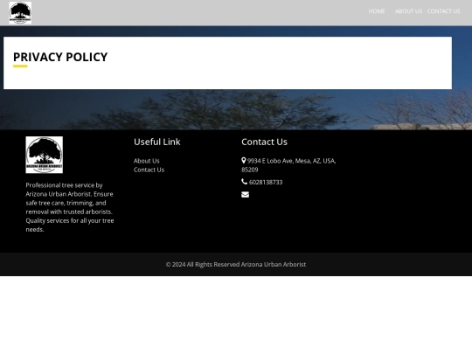Click the copyright 2024 All Rights Reserved text
Image resolution: width=472 pixels, height=354 pixels.
point(236,264)
